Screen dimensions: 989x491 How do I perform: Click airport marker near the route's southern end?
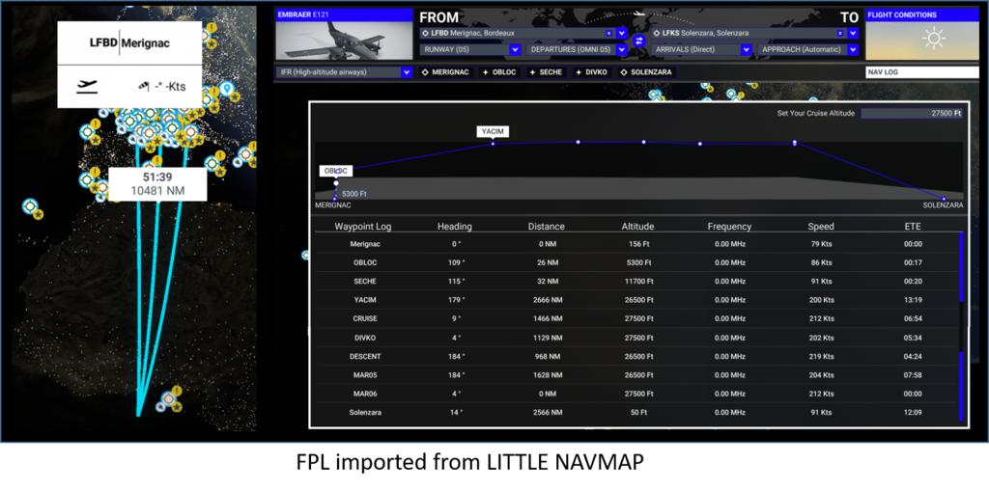169,399
